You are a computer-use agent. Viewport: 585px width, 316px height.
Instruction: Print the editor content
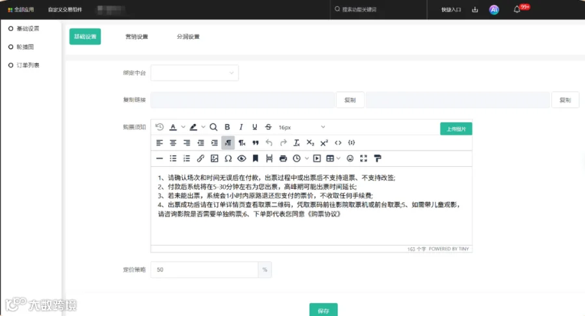(283, 158)
